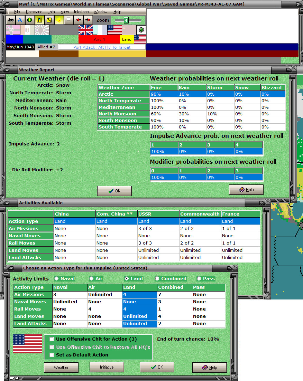Click the Allied #7 impulse label

(x=46, y=47)
